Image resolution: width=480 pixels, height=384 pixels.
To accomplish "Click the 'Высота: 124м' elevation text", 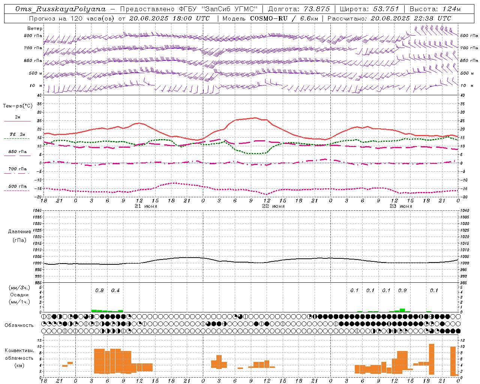I will tap(435, 9).
